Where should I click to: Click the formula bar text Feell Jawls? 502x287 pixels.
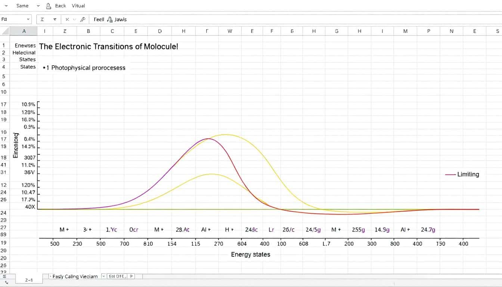(110, 19)
